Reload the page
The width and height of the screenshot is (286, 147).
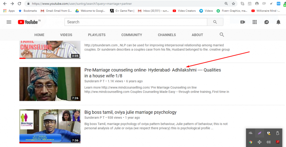19,4
